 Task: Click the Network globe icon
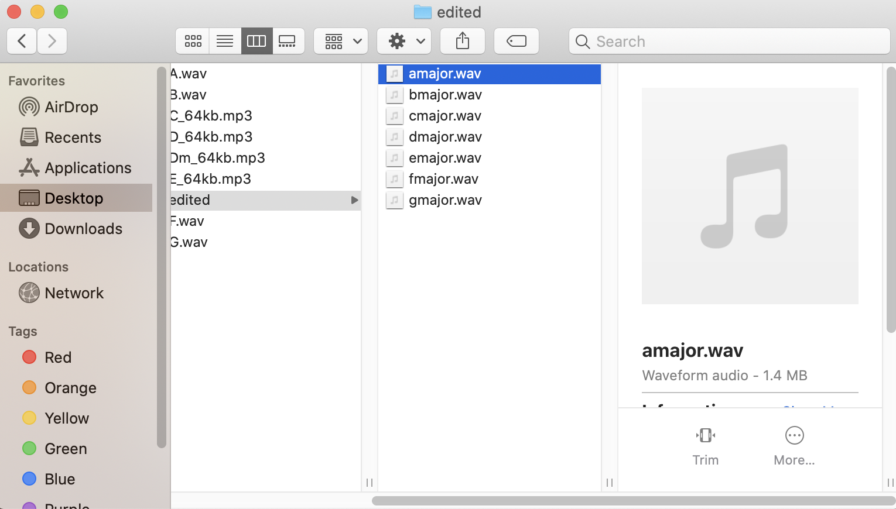pos(29,293)
